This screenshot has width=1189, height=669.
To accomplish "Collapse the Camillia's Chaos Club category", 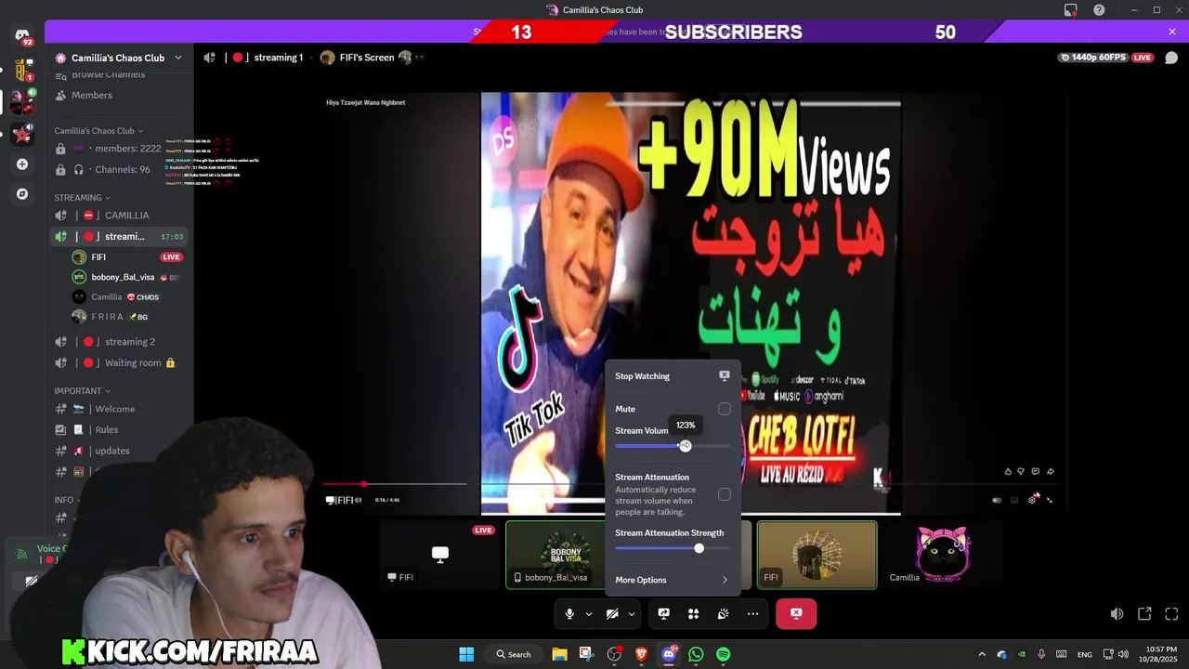I will (98, 131).
